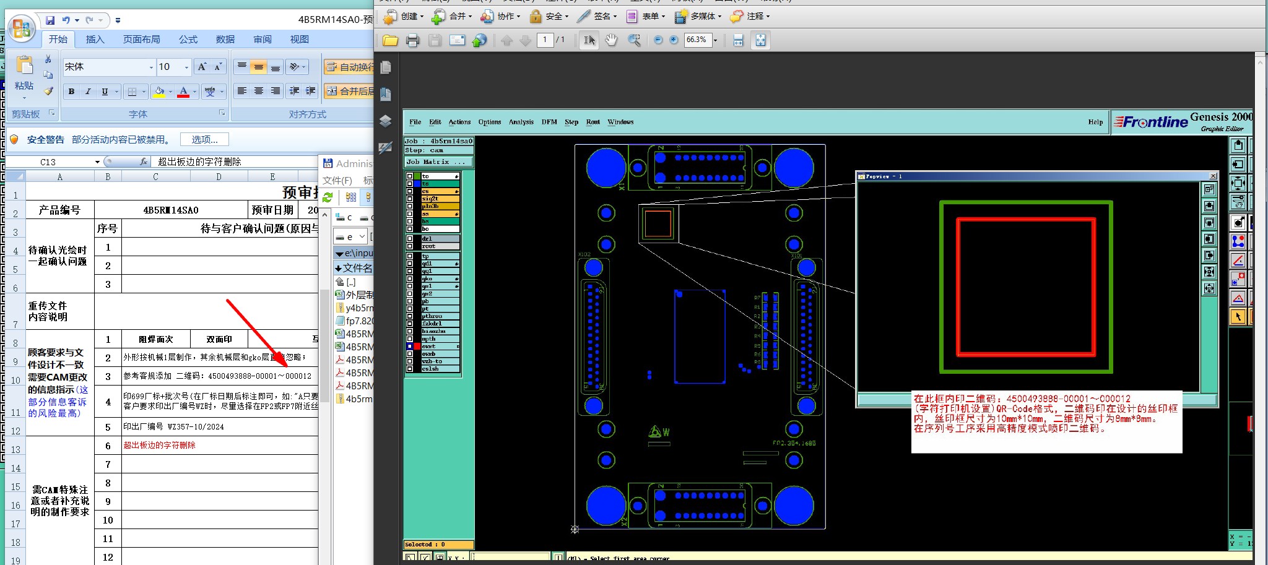Open the bookmarks panel in PDF sidebar
This screenshot has width=1268, height=565.
point(385,94)
